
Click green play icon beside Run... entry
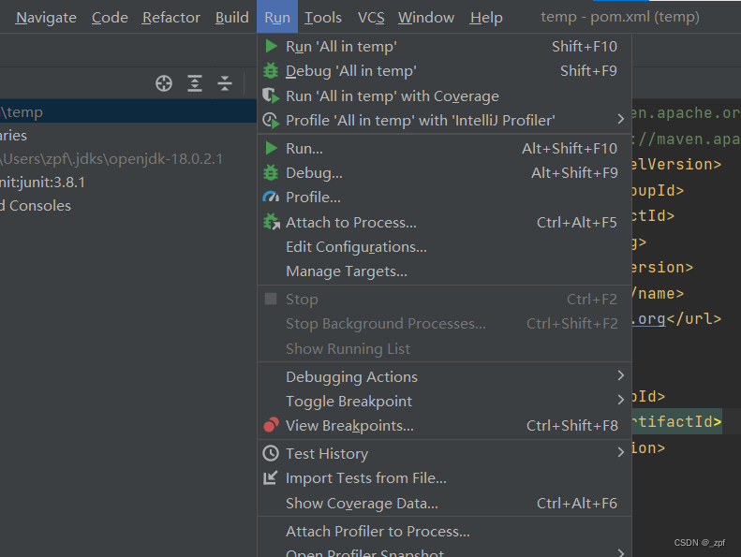tap(272, 148)
